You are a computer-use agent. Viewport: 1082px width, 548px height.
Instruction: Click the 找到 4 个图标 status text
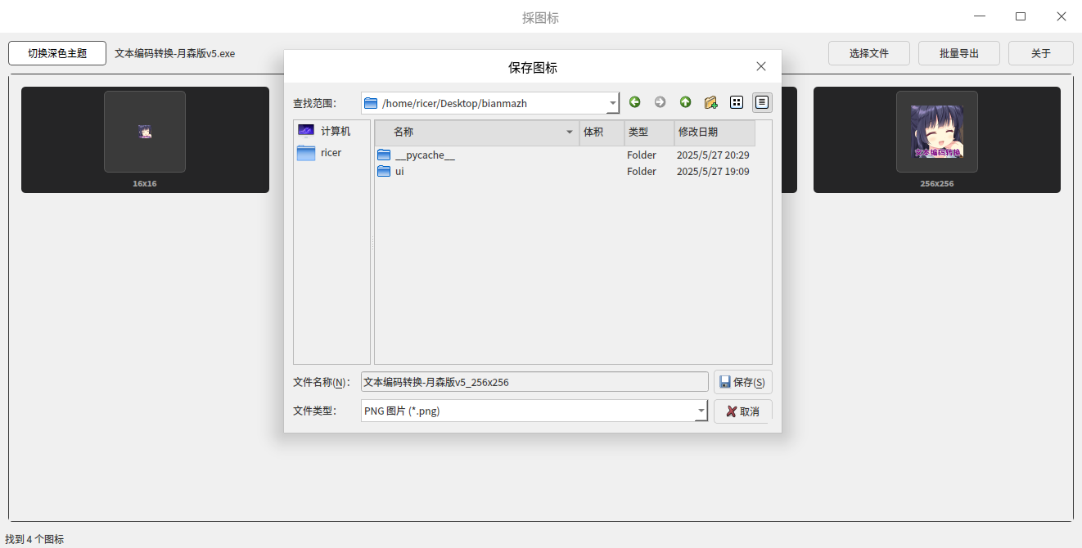click(34, 540)
